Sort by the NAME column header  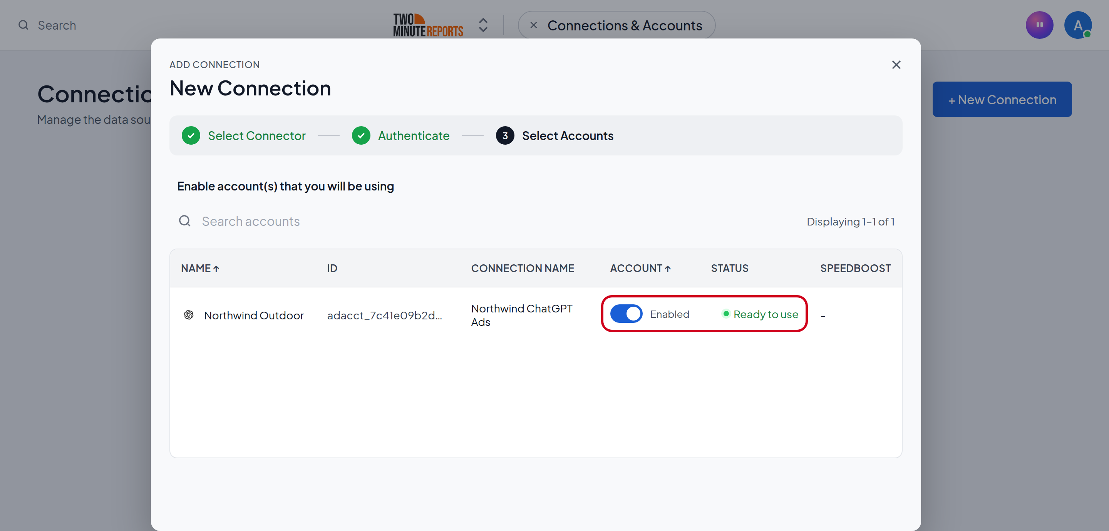coord(200,268)
